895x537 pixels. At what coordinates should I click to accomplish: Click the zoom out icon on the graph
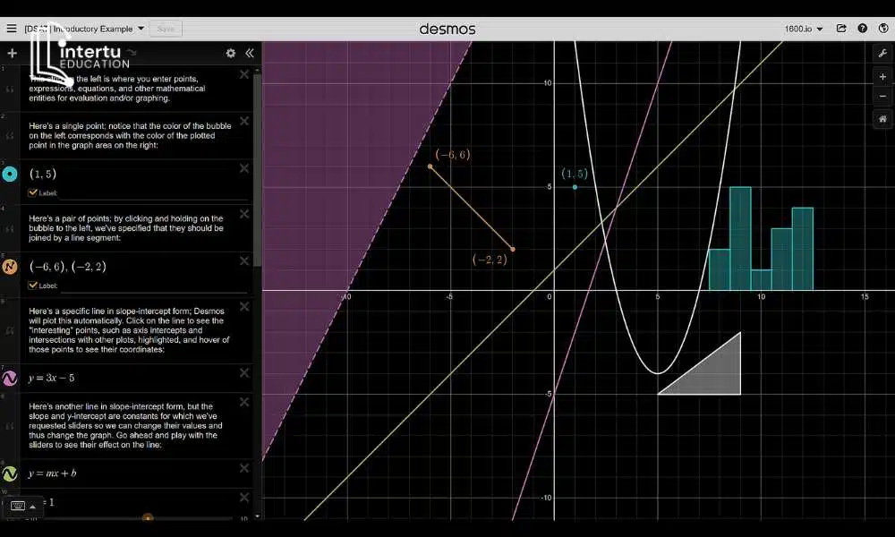tap(882, 98)
